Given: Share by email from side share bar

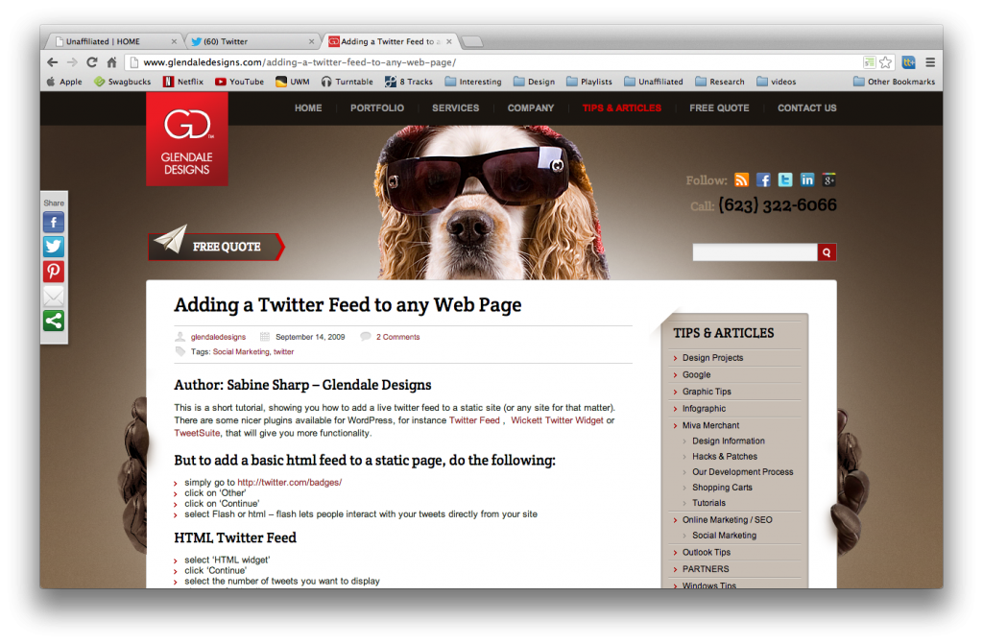Looking at the screenshot, I should pyautogui.click(x=54, y=296).
